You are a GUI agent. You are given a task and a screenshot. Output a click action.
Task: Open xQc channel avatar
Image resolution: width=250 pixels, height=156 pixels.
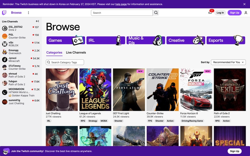click(x=5, y=44)
